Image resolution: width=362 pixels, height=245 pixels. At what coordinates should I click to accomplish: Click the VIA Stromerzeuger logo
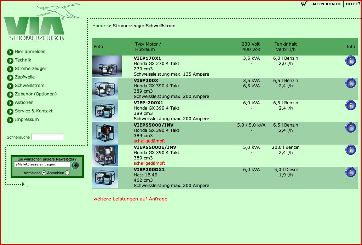(x=43, y=22)
